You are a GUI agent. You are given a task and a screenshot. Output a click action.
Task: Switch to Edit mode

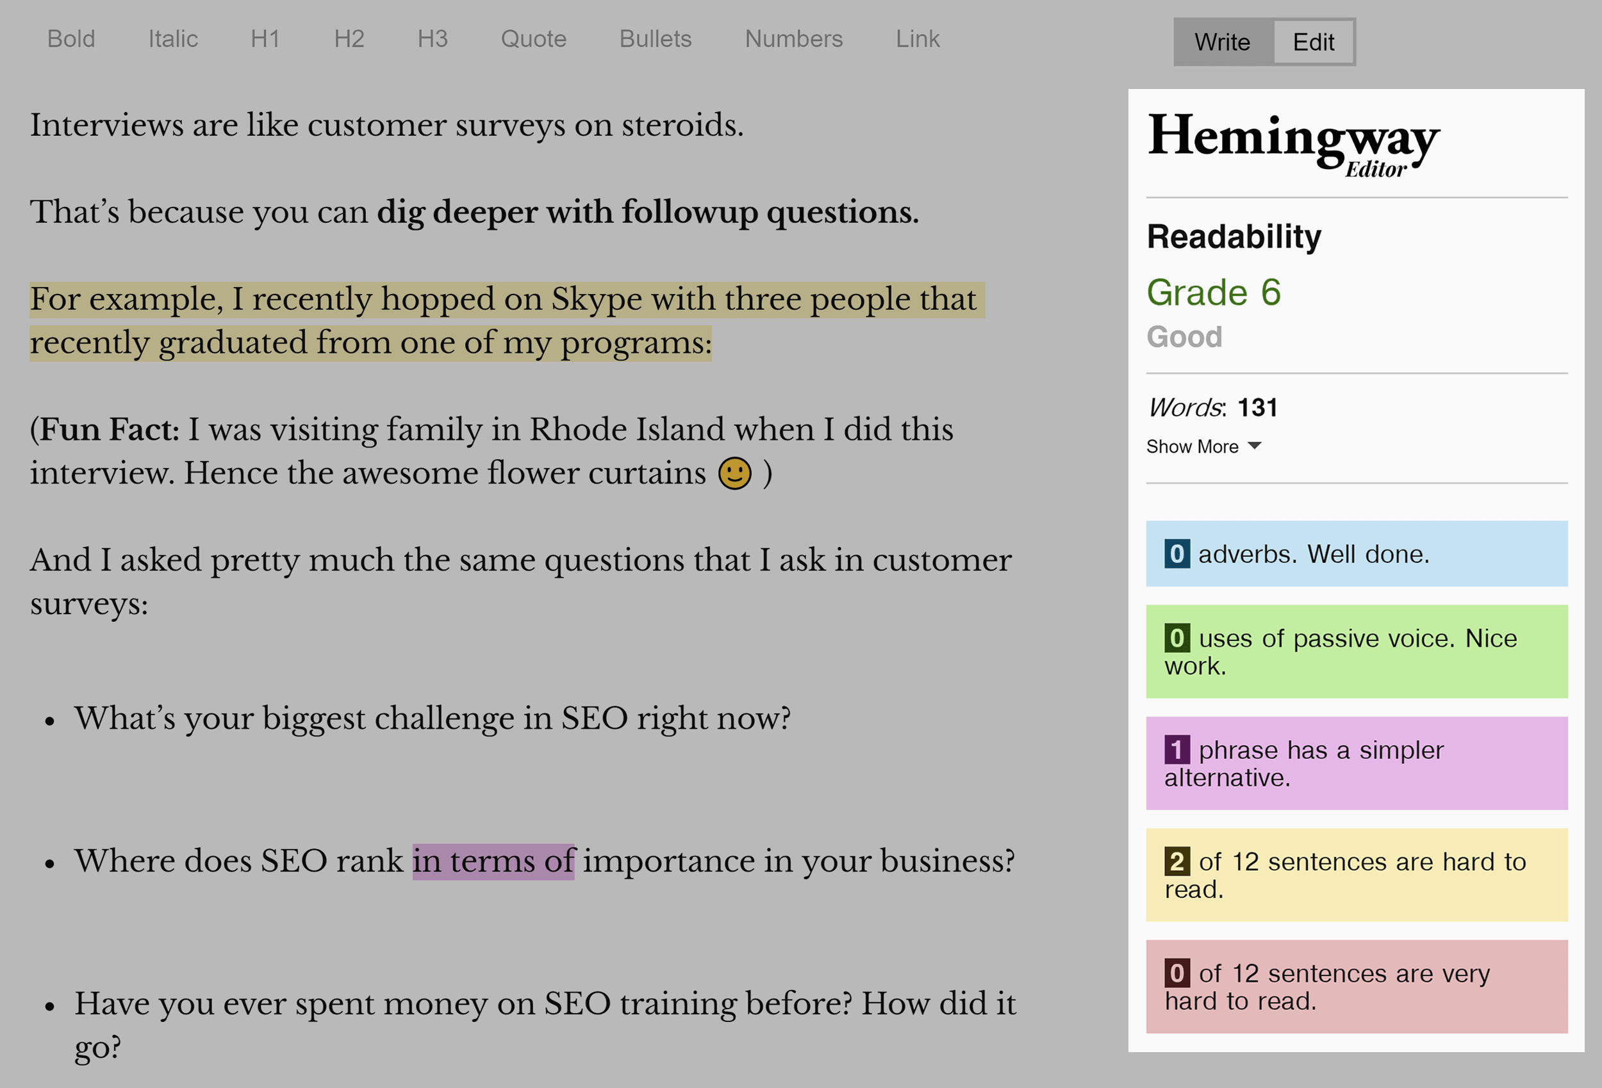point(1314,42)
